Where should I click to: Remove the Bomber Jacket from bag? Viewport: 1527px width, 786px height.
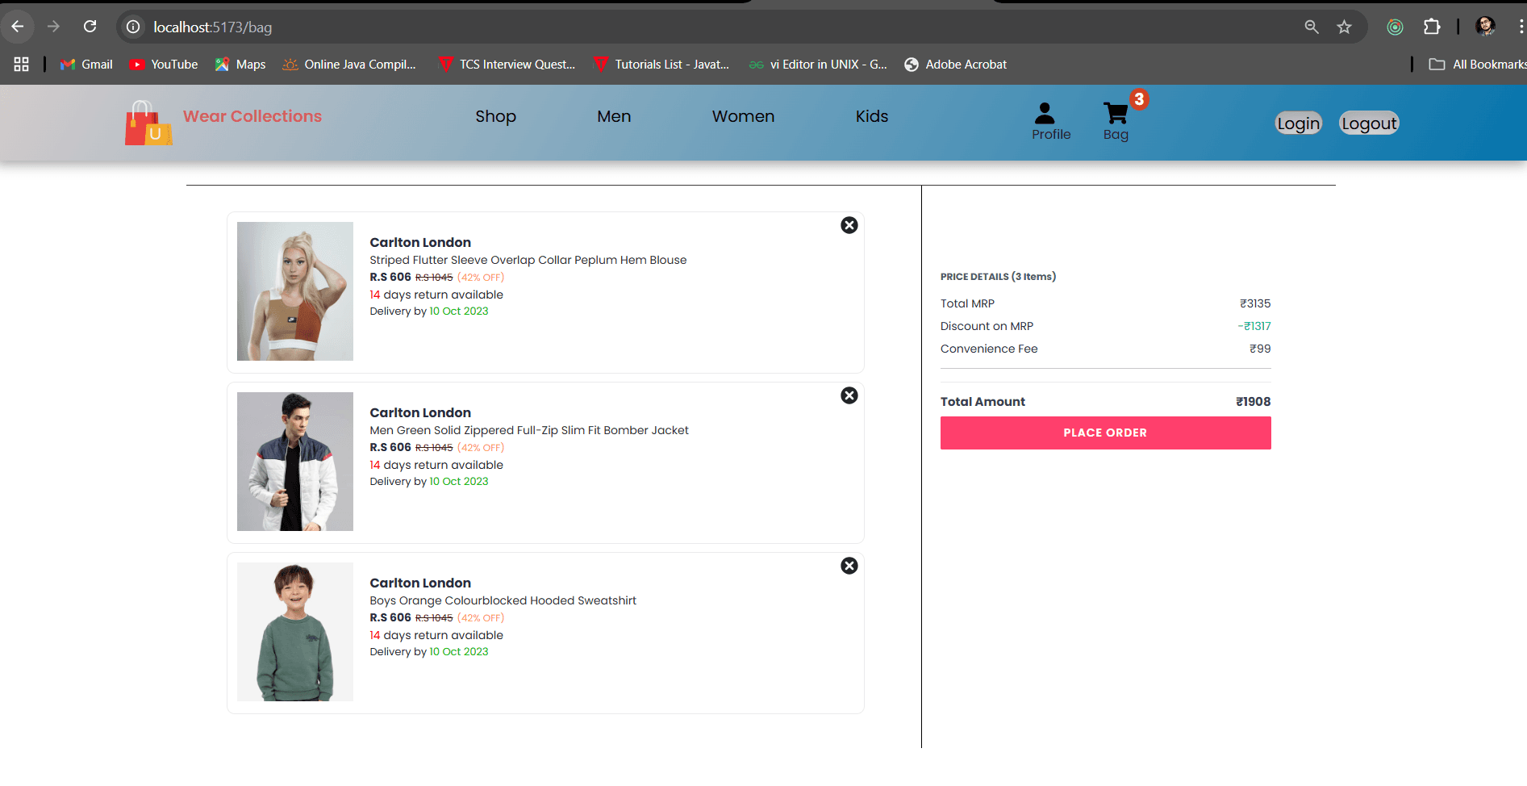pos(849,395)
